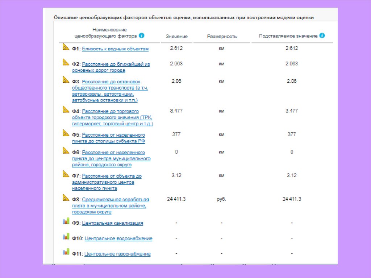The width and height of the screenshot is (371, 278).
Task: Open the Центральное газоснабжение link
Action: pyautogui.click(x=117, y=254)
